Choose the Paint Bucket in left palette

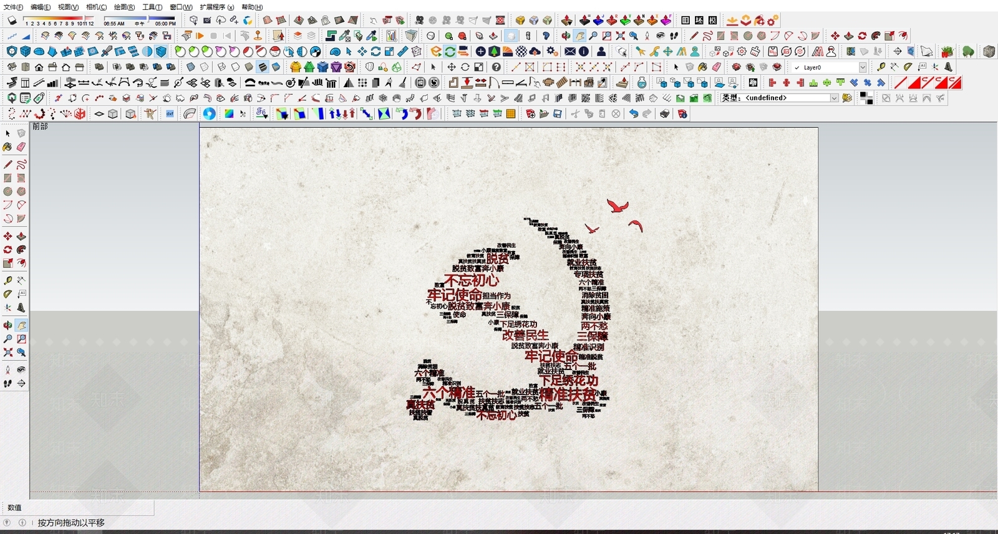click(x=7, y=147)
